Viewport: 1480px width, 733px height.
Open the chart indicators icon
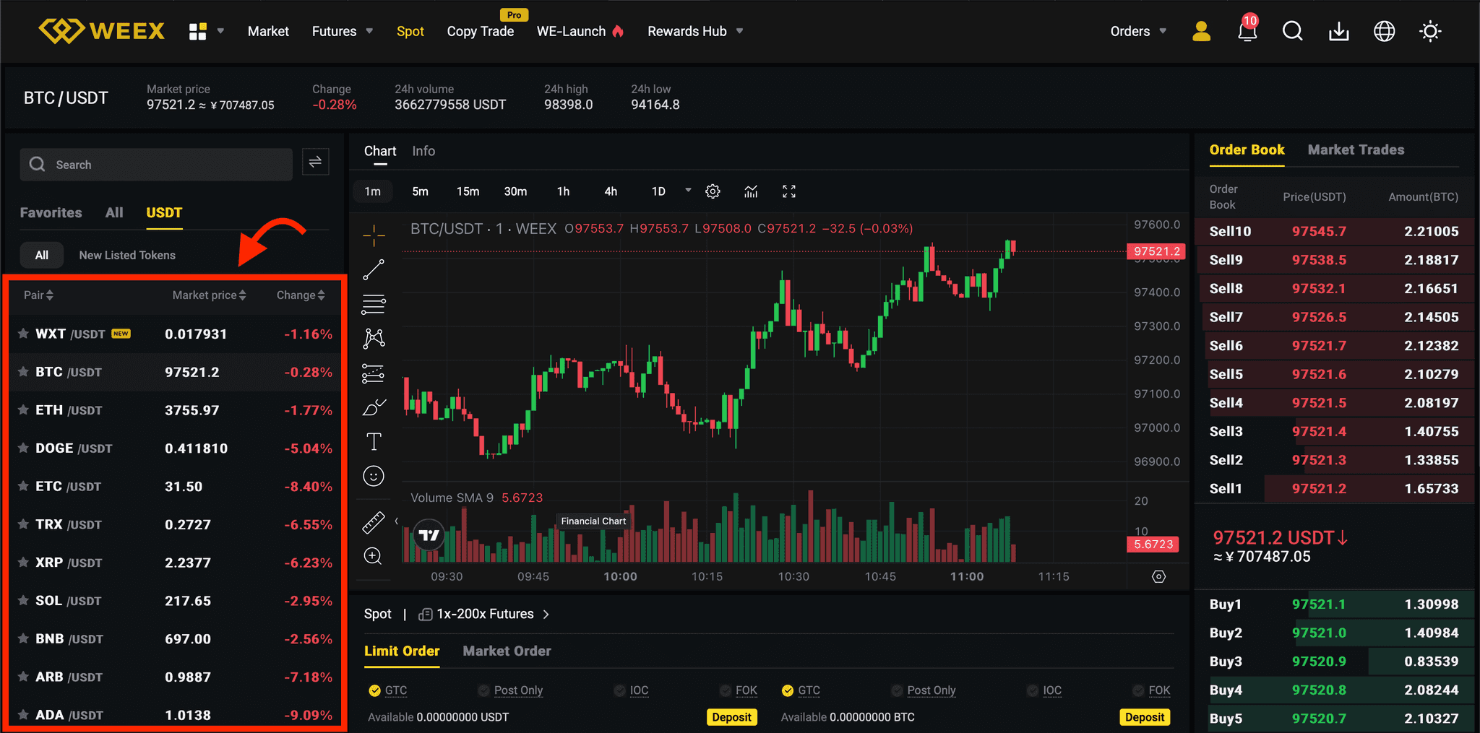point(752,191)
